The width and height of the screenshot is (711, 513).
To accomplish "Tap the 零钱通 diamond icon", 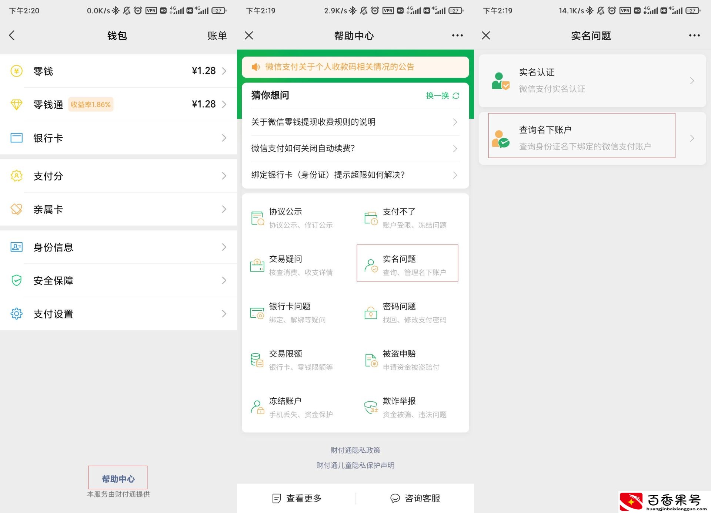I will [16, 104].
